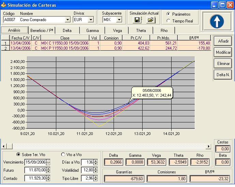235x187 pixels.
Task: Enable the Tiempo Real option
Action: tap(168, 21)
